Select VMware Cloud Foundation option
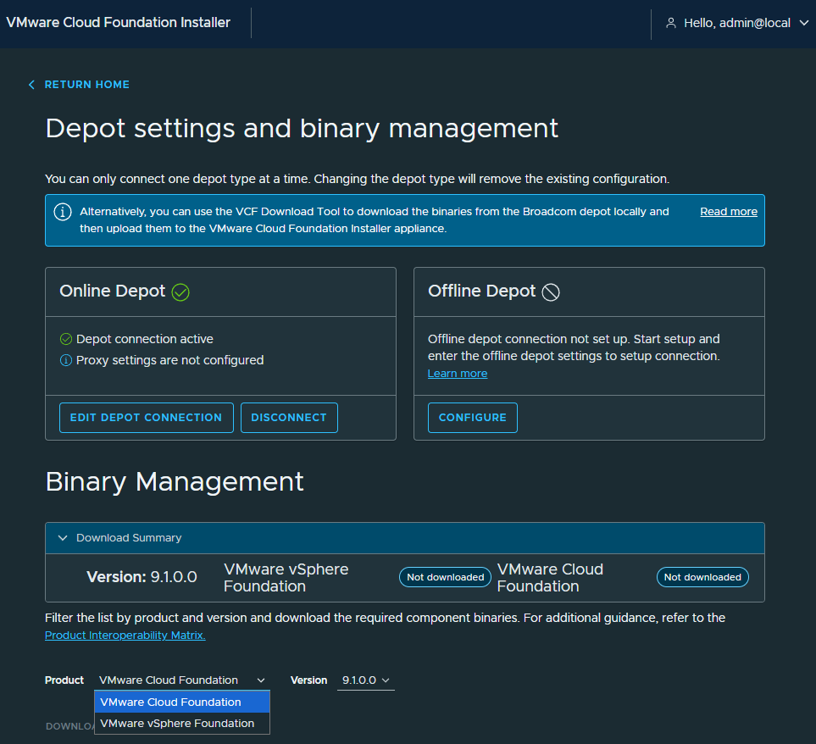Image resolution: width=816 pixels, height=744 pixels. 182,702
